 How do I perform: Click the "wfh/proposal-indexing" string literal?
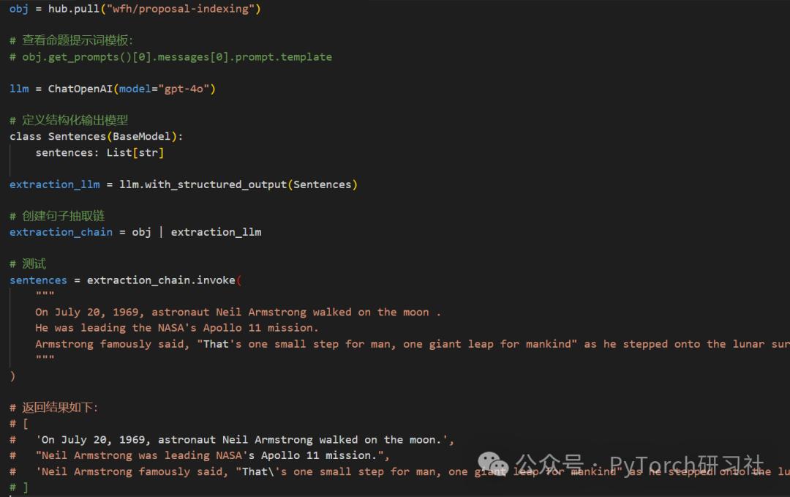181,9
